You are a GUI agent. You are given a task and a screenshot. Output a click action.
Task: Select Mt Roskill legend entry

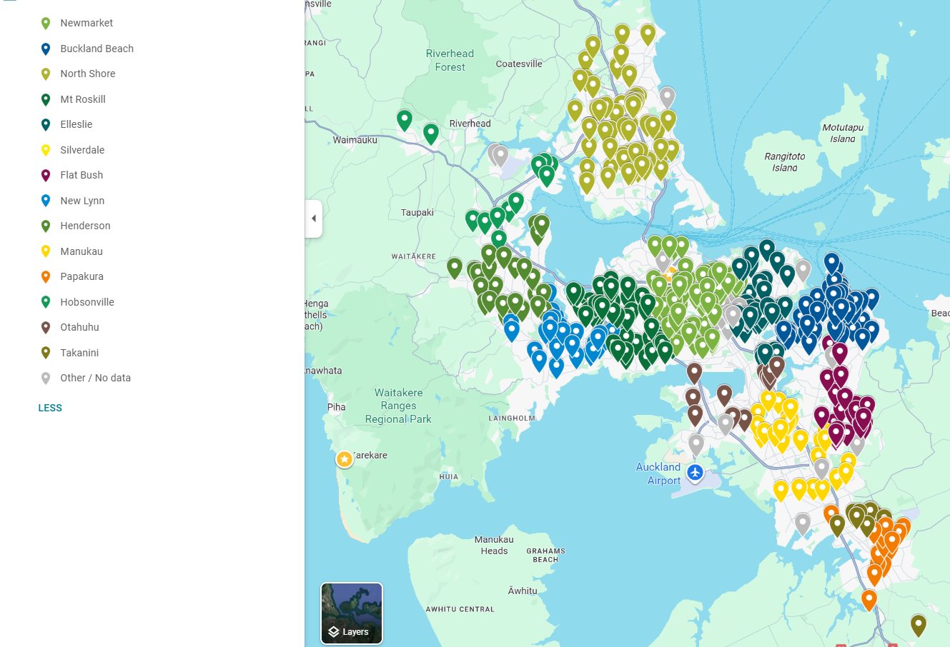point(83,99)
